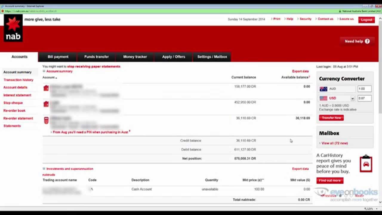Image resolution: width=382 pixels, height=215 pixels.
Task: Click the Australian flag AUD icon
Action: [x=324, y=89]
